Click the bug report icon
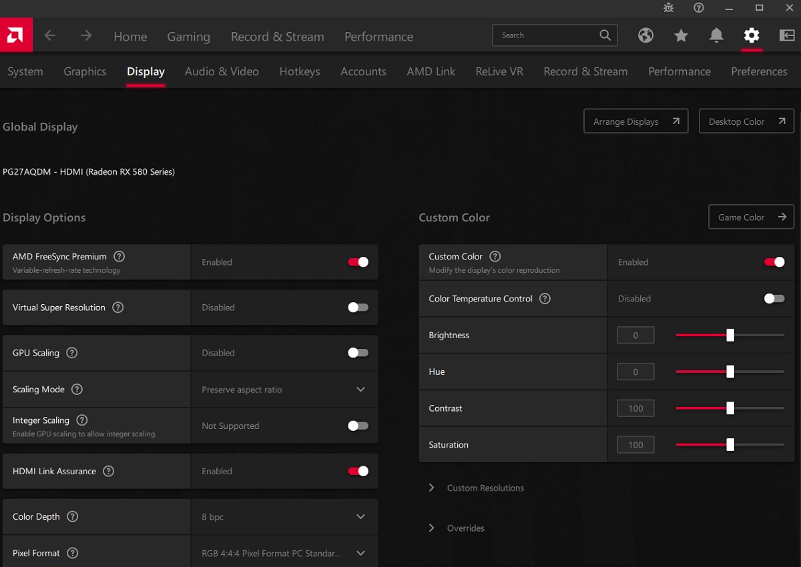Screen dimensions: 801x567 tap(669, 8)
